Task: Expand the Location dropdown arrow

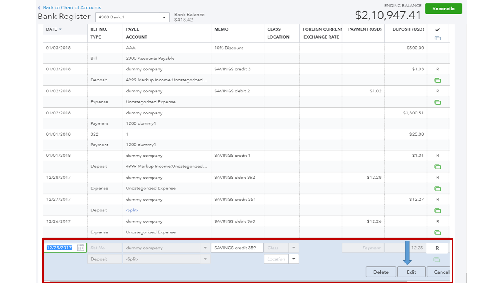Action: 294,259
